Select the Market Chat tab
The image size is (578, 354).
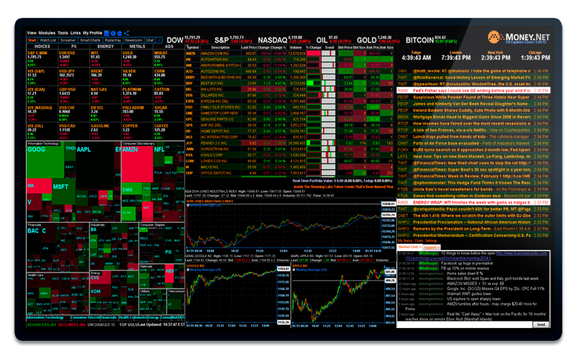408,247
